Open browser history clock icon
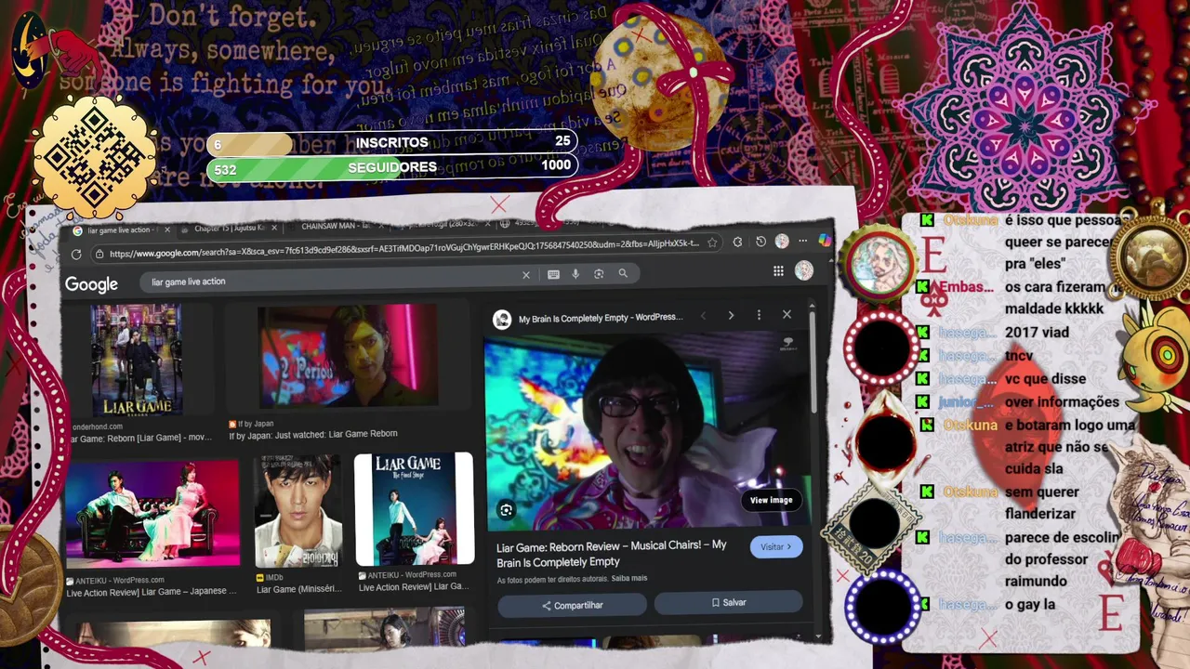 [760, 242]
